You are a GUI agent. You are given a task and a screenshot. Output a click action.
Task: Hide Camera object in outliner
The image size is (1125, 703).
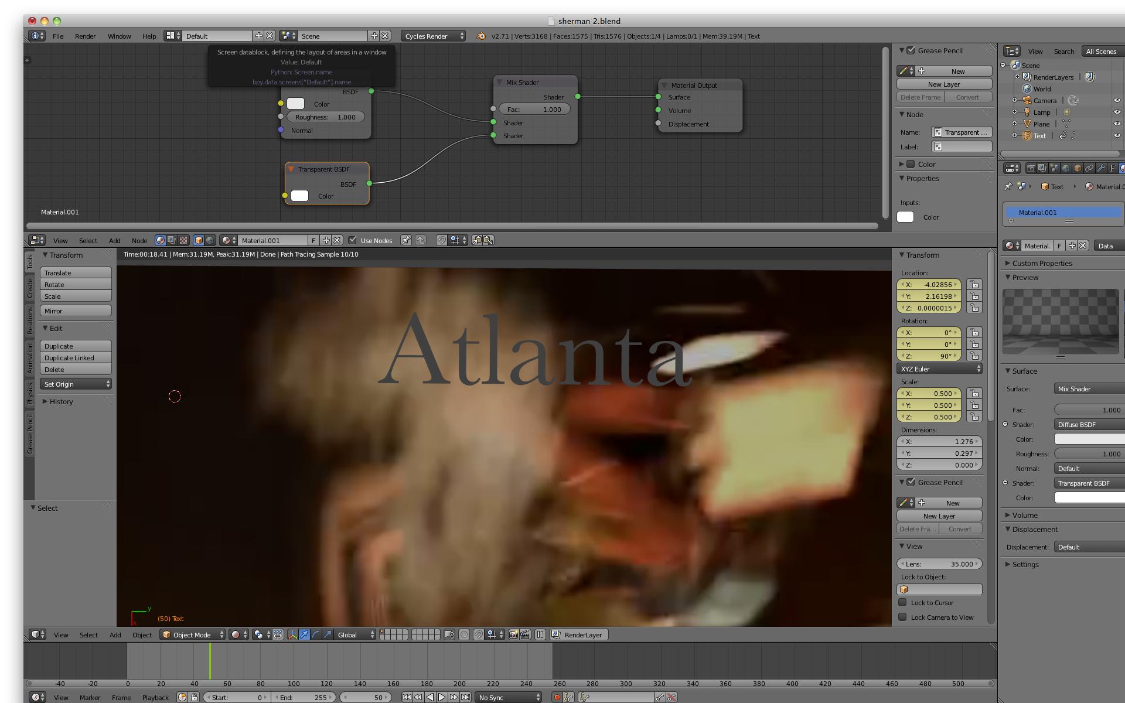click(x=1117, y=100)
